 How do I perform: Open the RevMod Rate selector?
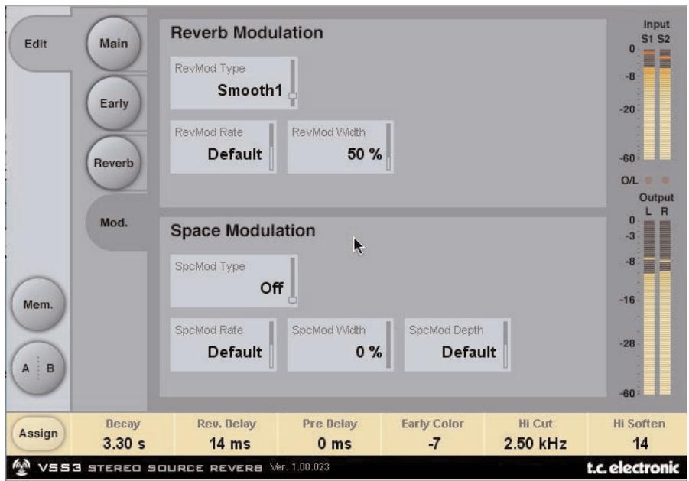pyautogui.click(x=222, y=145)
